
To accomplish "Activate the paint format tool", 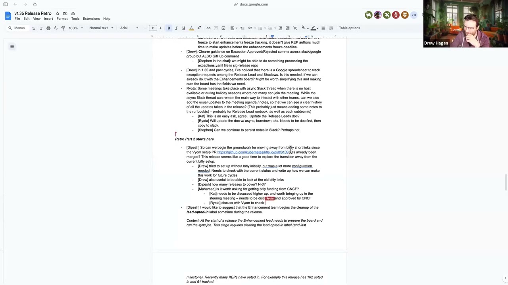I will [x=63, y=28].
